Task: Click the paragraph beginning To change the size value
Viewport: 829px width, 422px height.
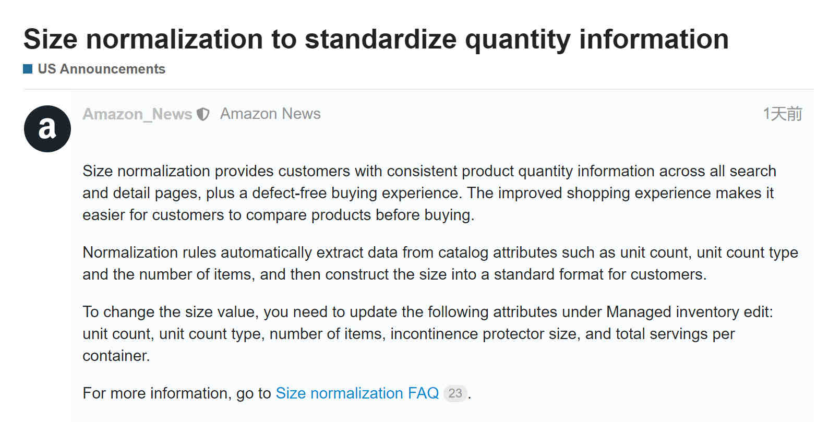Action: point(428,334)
